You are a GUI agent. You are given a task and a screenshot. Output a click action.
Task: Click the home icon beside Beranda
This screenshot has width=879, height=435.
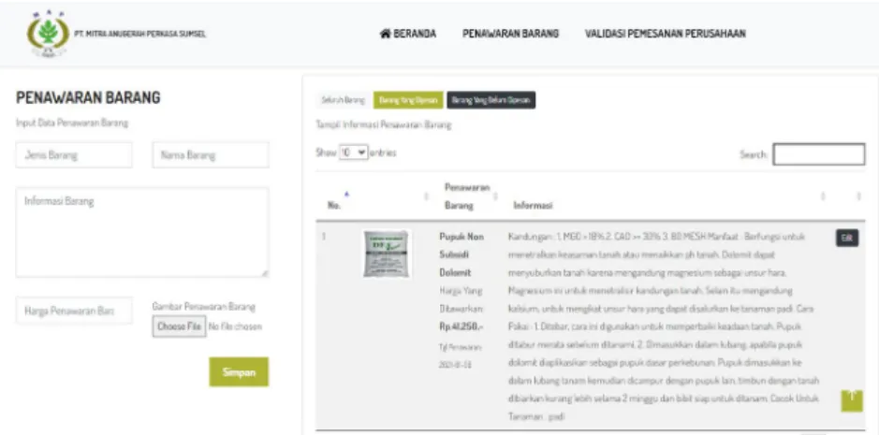(385, 34)
